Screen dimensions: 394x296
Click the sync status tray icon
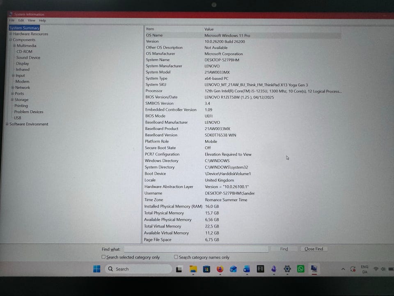[x=353, y=269]
